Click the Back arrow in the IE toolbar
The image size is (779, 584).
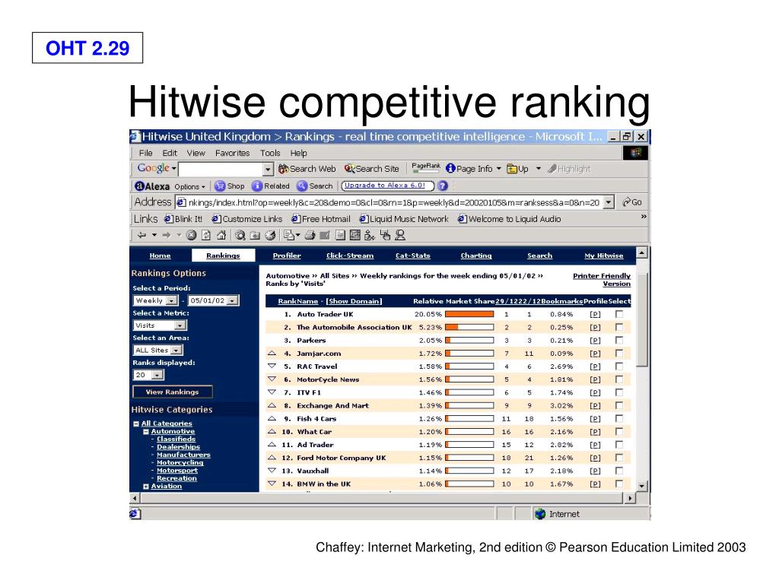[x=141, y=235]
